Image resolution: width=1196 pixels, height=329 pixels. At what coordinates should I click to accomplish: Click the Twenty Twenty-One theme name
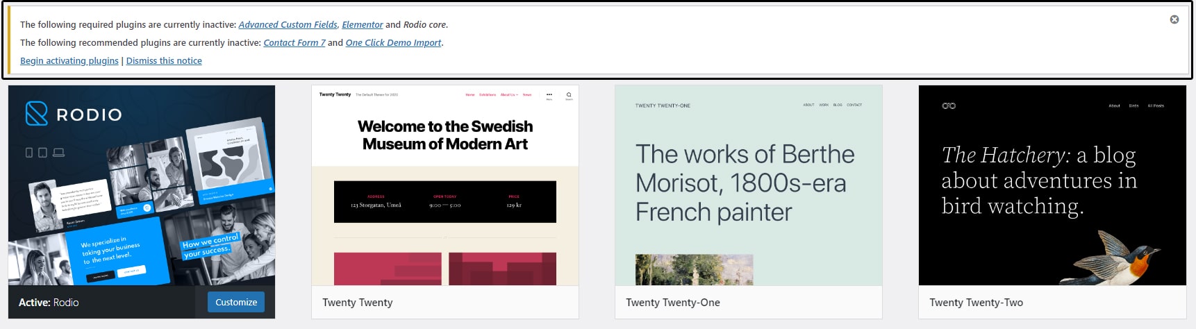[x=673, y=303]
